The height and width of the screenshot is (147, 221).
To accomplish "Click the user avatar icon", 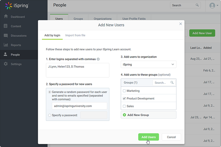I will (x=212, y=6).
